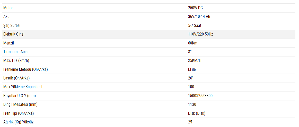
Task: Click the highlighted Elektrik Girişi label
Action: 14,34
